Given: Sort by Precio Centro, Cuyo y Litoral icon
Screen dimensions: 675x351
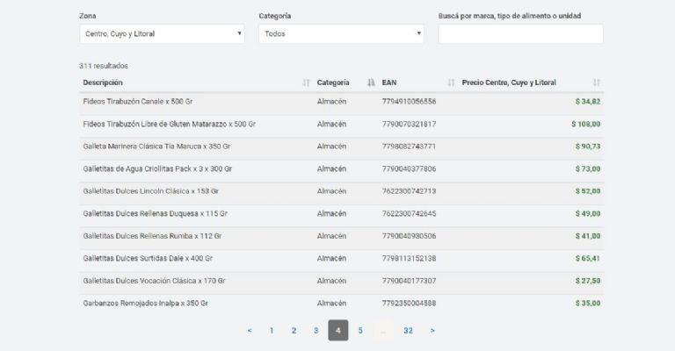Looking at the screenshot, I should click(597, 82).
